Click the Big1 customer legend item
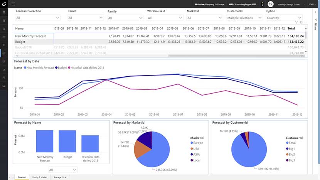 tap(290, 148)
